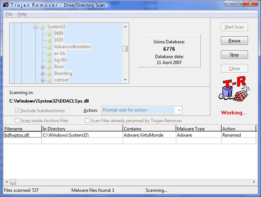Select the 1033 folder label

coord(59,40)
